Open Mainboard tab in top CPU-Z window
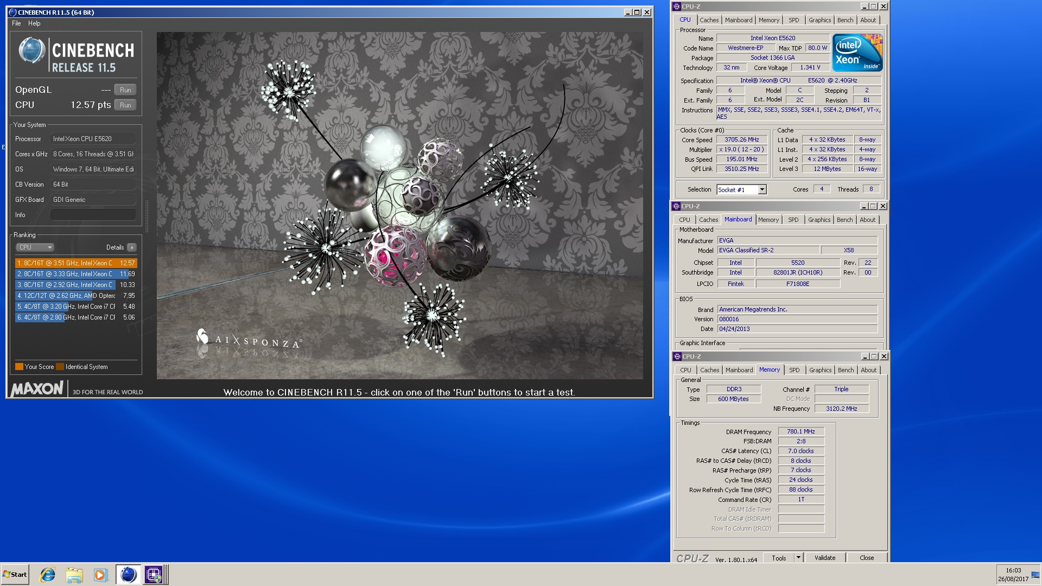 (739, 20)
